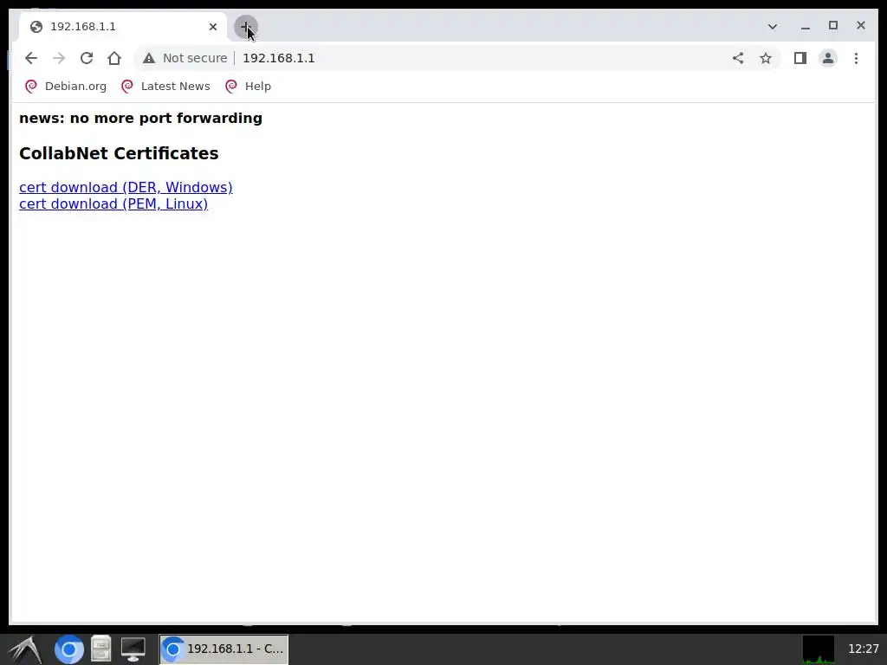887x665 pixels.
Task: Open the terminal from the taskbar
Action: [x=133, y=649]
